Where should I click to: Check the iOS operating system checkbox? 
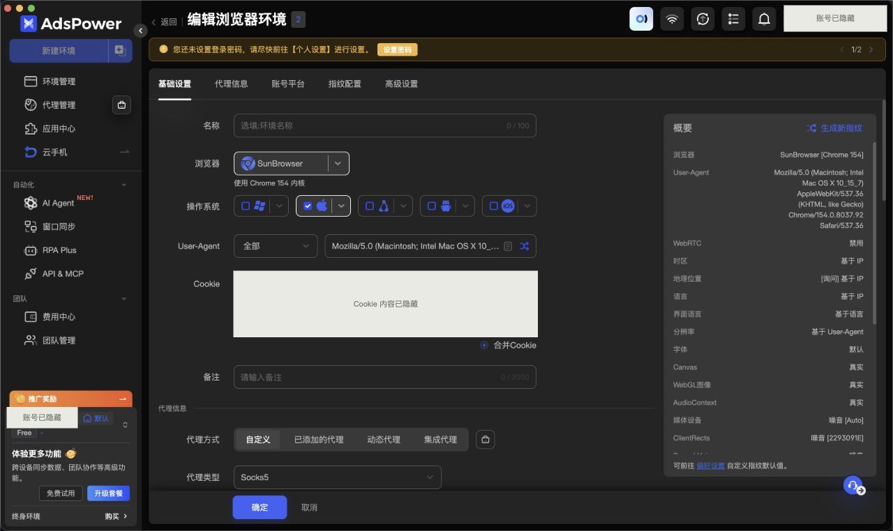tap(494, 206)
